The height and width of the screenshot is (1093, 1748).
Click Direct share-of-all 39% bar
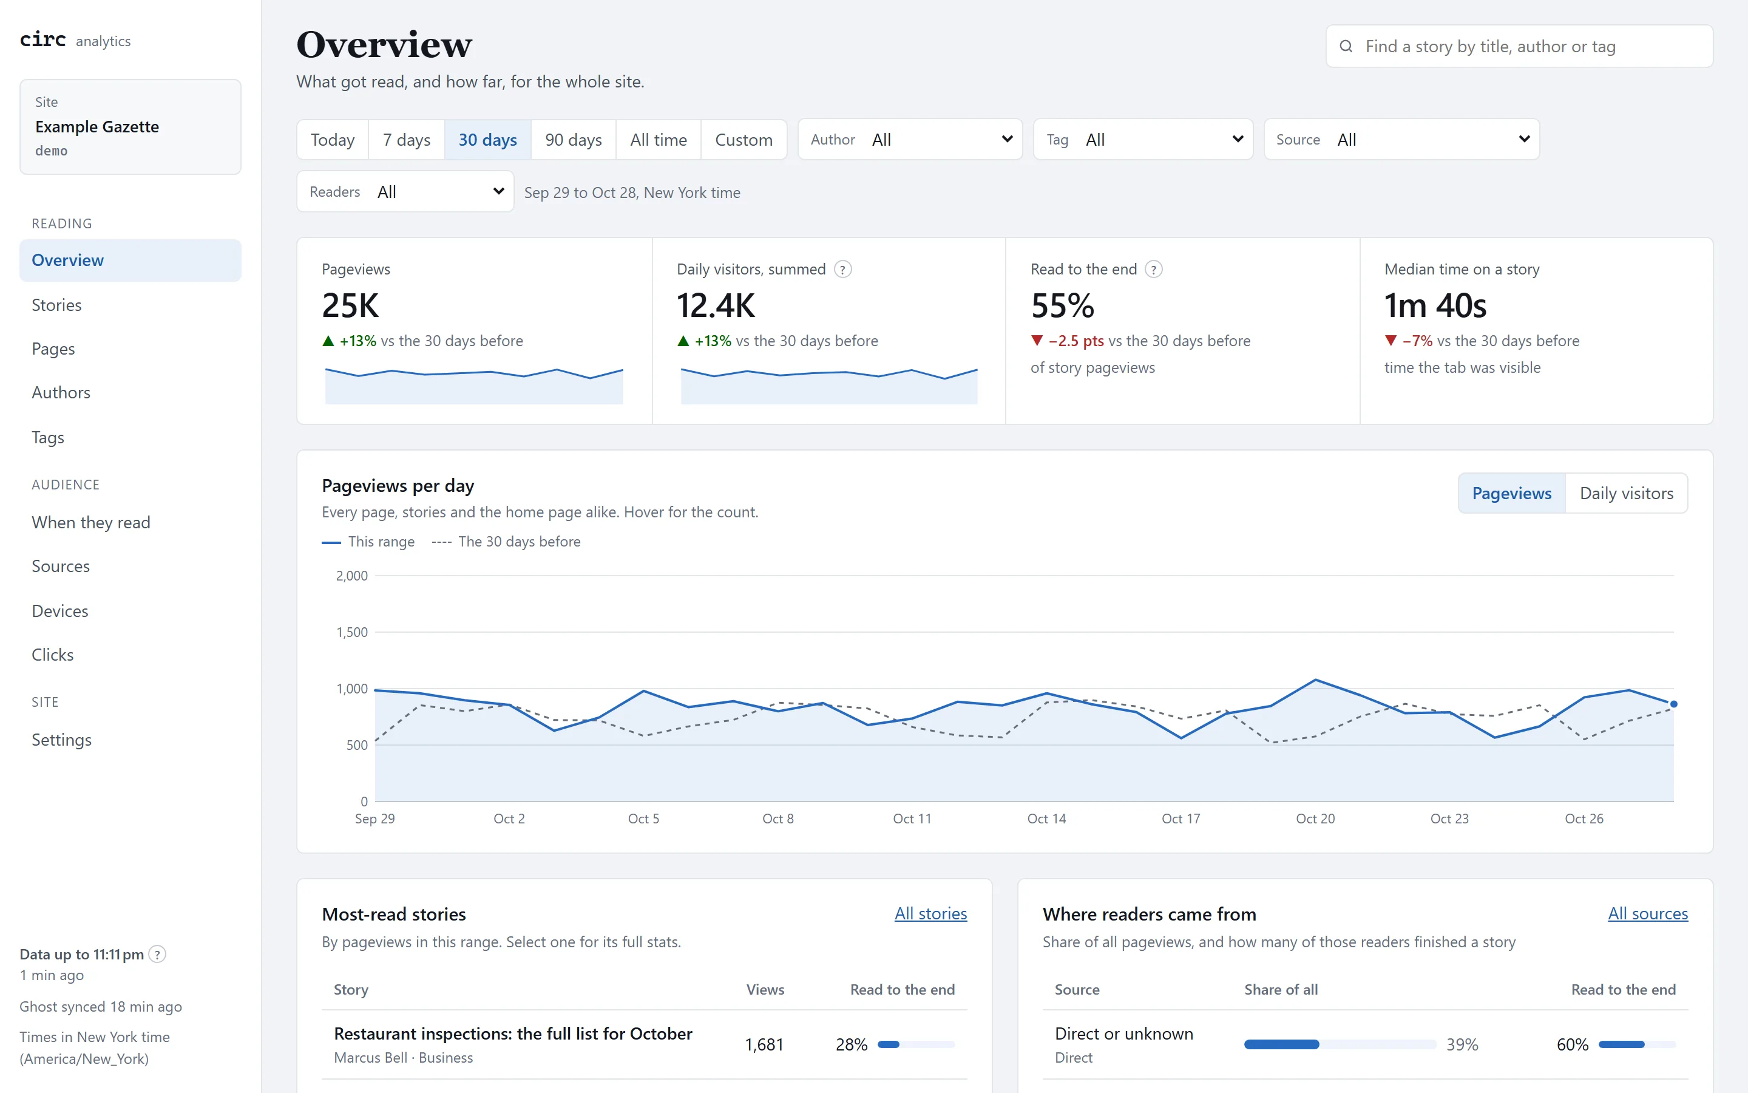(x=1340, y=1044)
